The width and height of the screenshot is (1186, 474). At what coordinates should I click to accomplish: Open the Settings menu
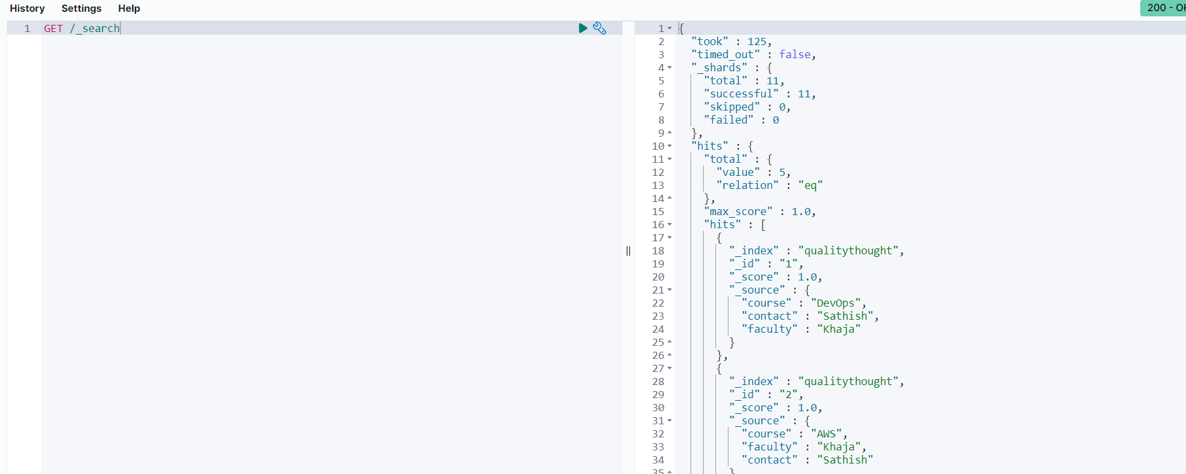tap(81, 8)
